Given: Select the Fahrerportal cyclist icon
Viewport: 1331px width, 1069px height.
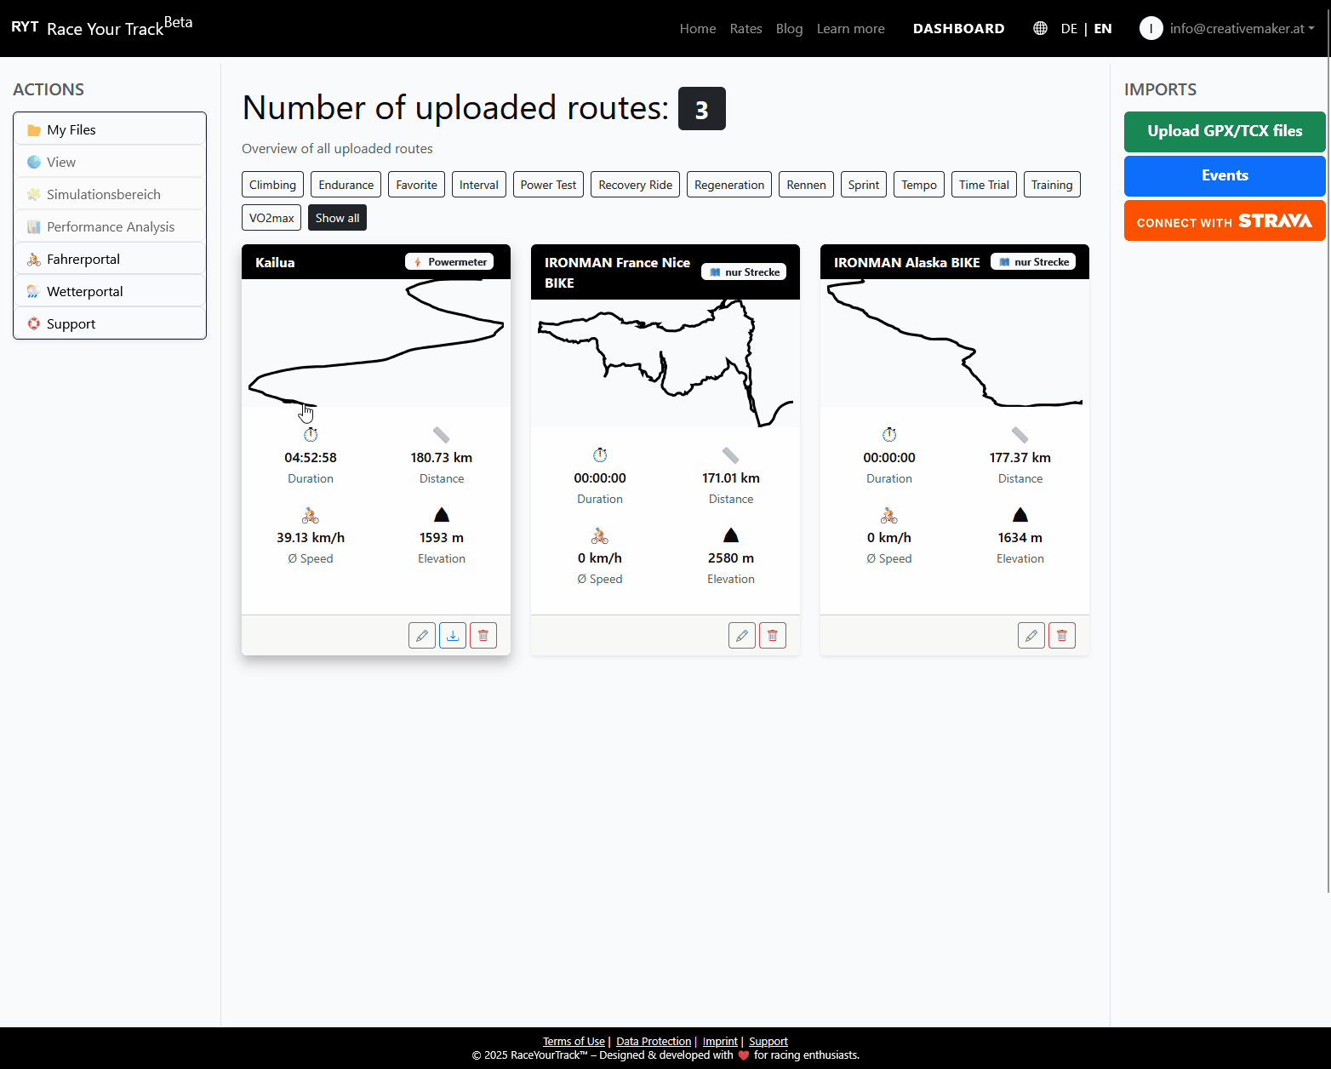Looking at the screenshot, I should point(33,259).
